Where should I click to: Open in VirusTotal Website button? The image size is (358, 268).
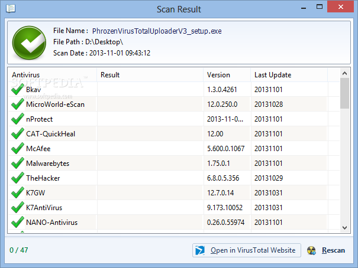(247, 250)
